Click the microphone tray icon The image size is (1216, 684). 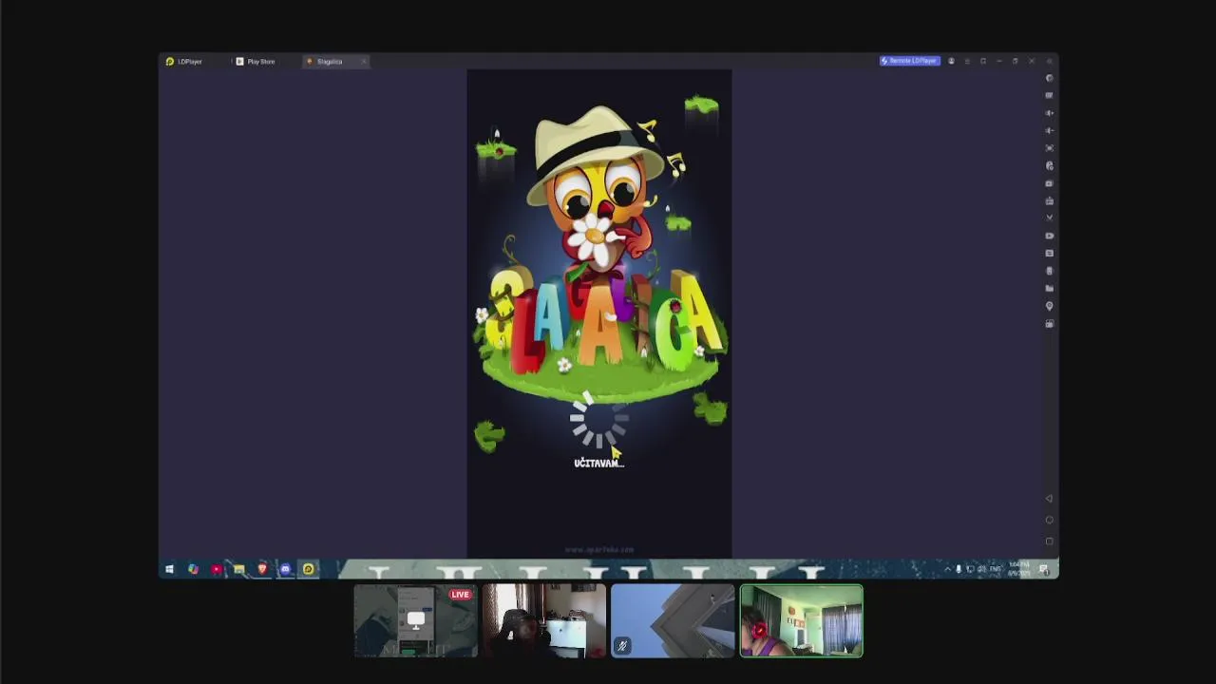click(959, 569)
